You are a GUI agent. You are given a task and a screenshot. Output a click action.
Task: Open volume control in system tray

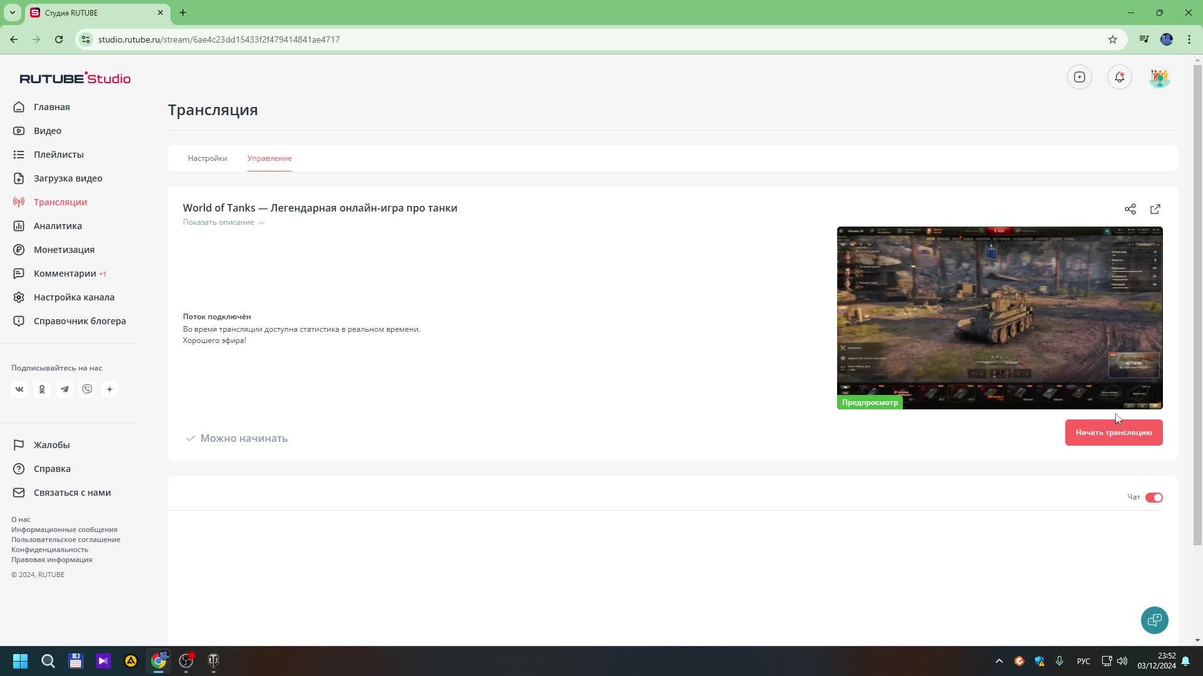[x=1122, y=661]
